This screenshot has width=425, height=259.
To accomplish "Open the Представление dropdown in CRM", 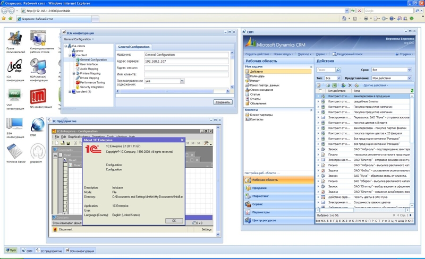I will click(x=409, y=78).
